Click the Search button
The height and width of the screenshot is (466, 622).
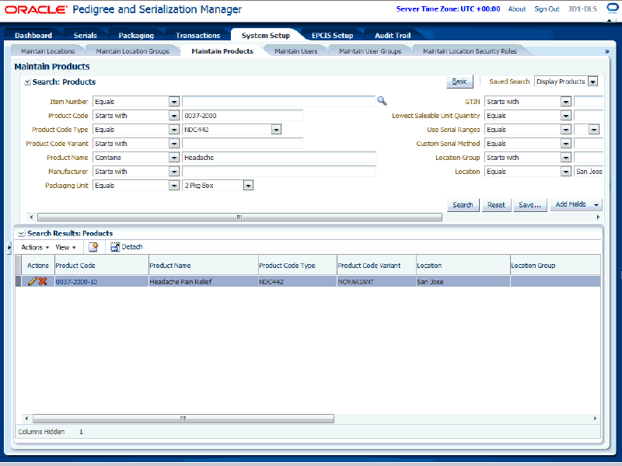pyautogui.click(x=463, y=205)
